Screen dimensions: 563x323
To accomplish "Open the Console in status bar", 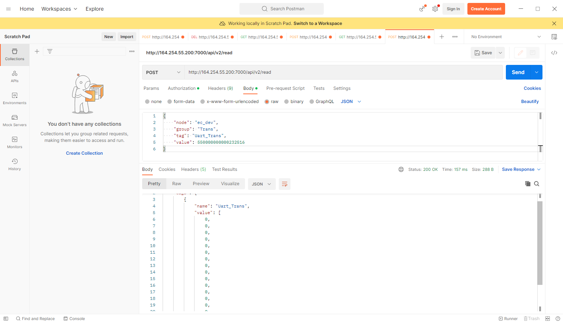I will [74, 319].
